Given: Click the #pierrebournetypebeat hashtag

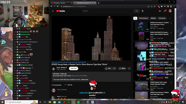Looking at the screenshot, I should 58,62.
